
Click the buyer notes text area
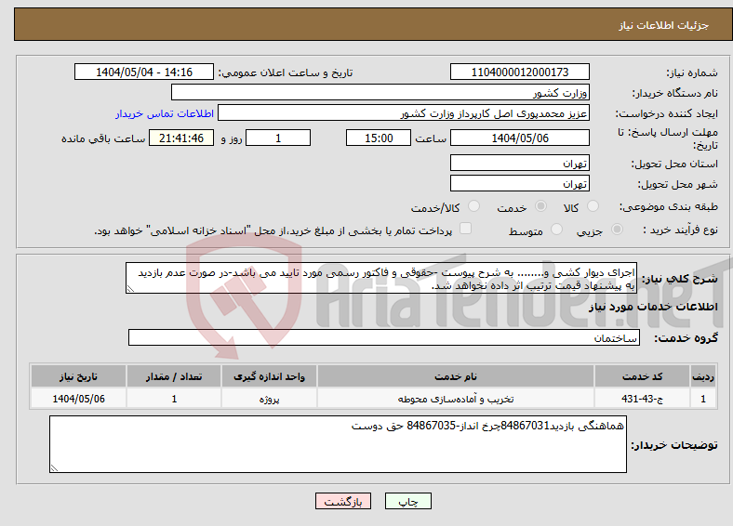338,444
